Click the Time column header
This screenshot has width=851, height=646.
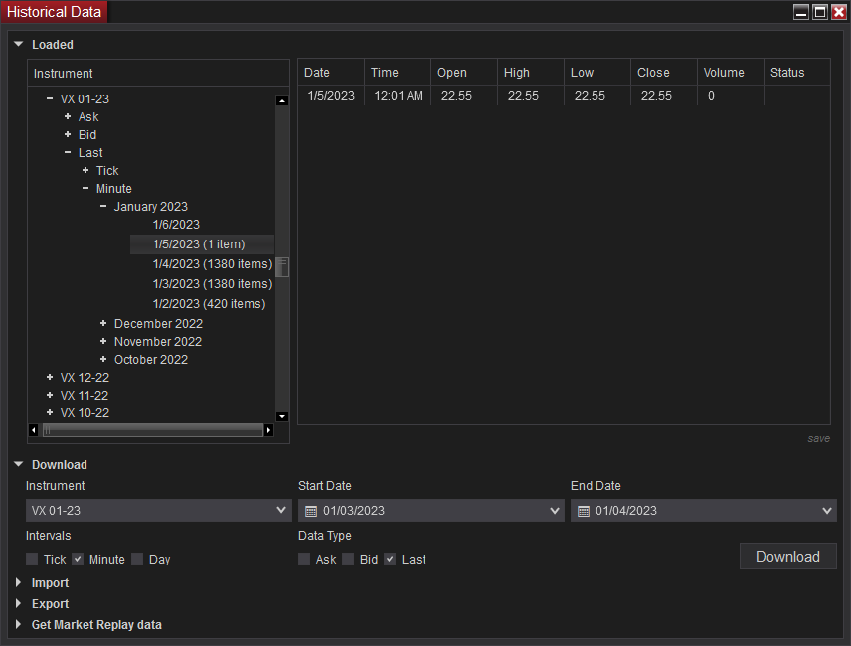tap(398, 73)
